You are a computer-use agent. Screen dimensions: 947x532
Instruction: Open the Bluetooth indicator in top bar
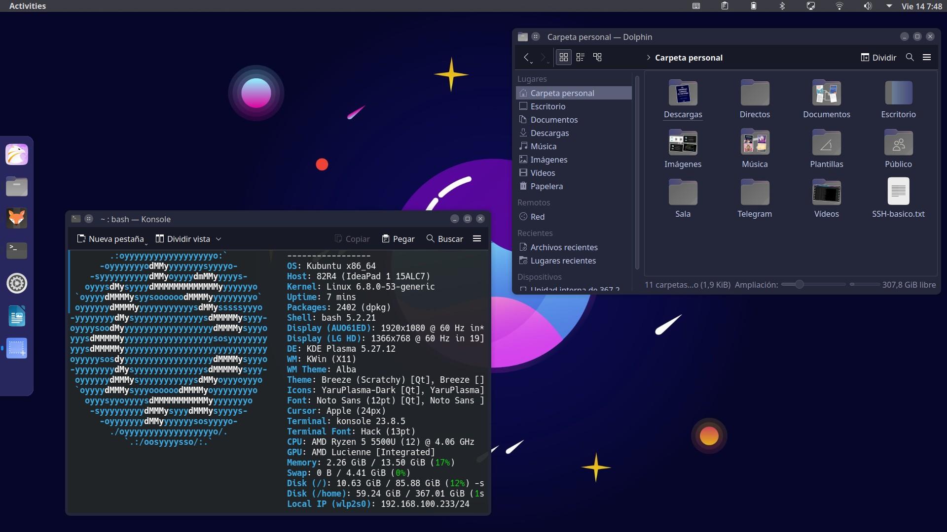click(x=782, y=6)
